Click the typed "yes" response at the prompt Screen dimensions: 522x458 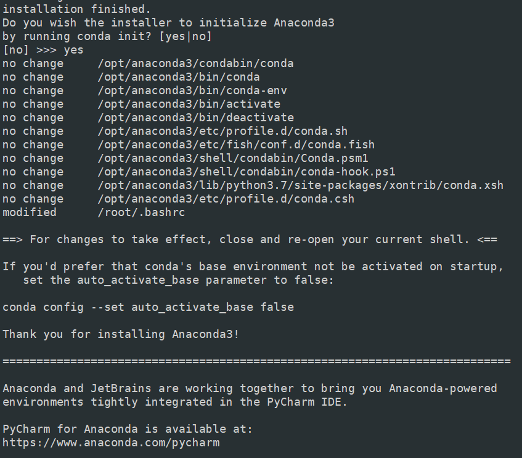point(73,50)
